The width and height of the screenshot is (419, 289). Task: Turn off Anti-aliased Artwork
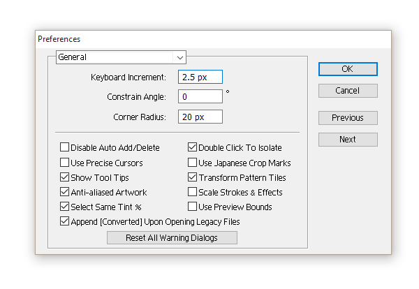coord(65,192)
